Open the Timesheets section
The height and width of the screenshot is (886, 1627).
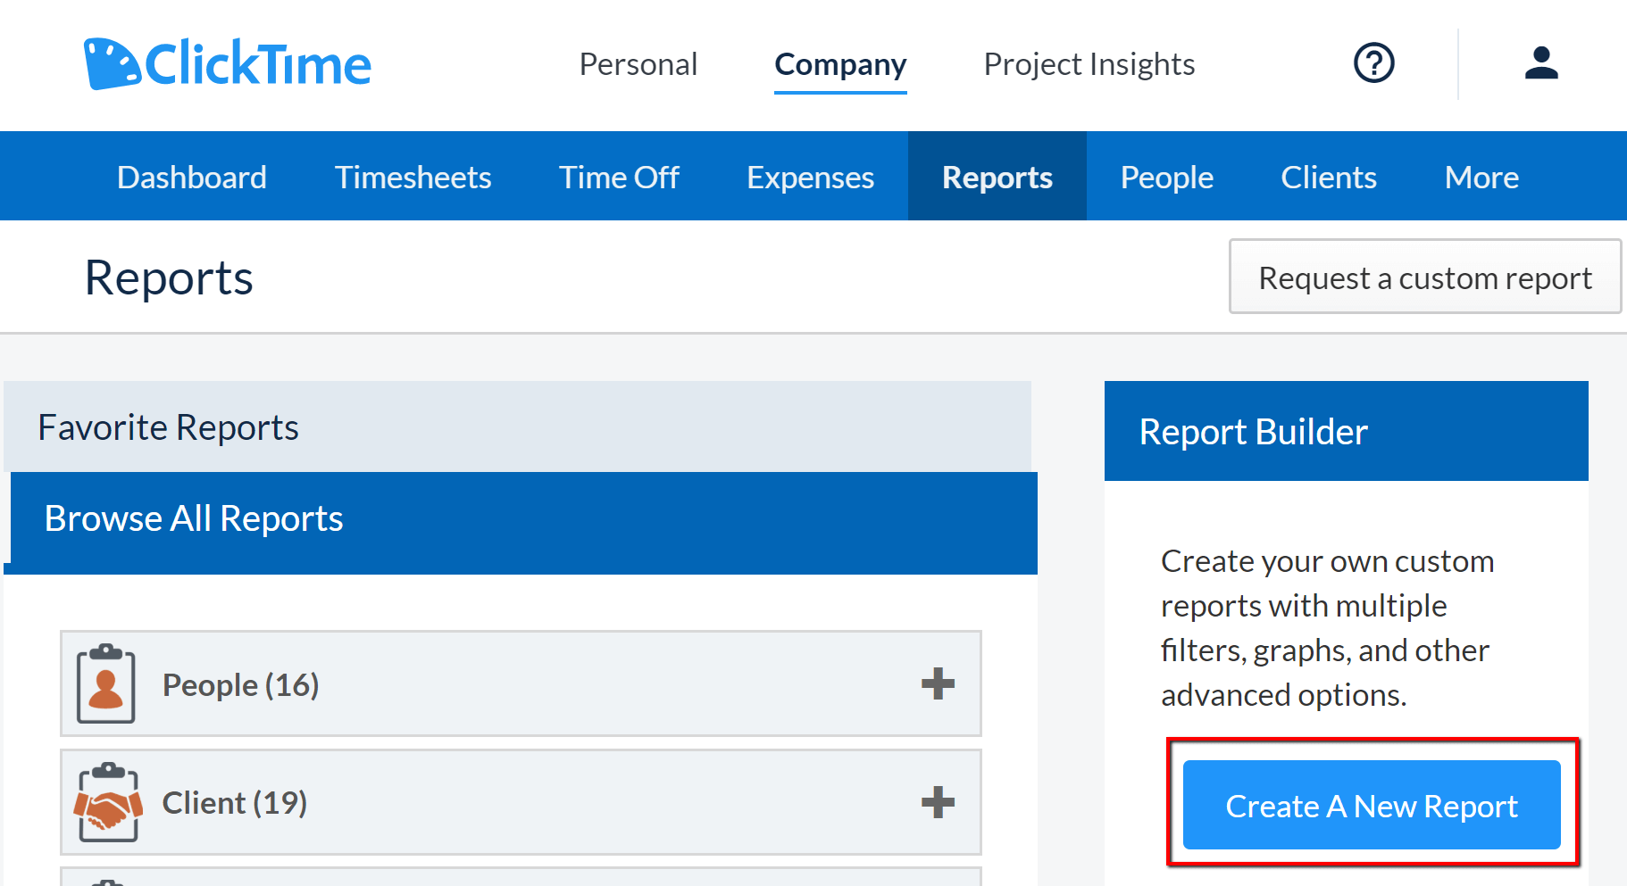tap(413, 177)
